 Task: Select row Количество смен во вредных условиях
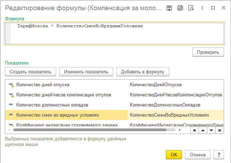pos(114,115)
